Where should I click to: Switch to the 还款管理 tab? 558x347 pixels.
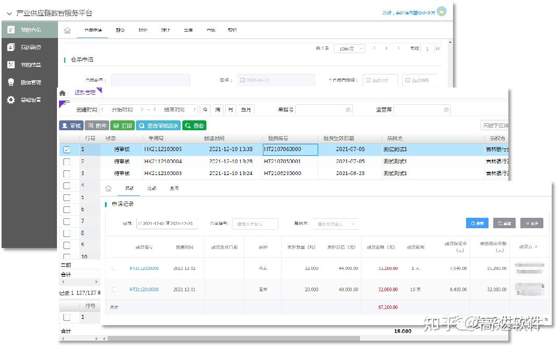[85, 92]
